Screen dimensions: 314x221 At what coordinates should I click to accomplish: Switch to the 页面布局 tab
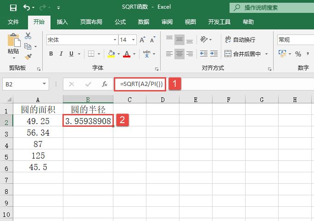pyautogui.click(x=91, y=22)
